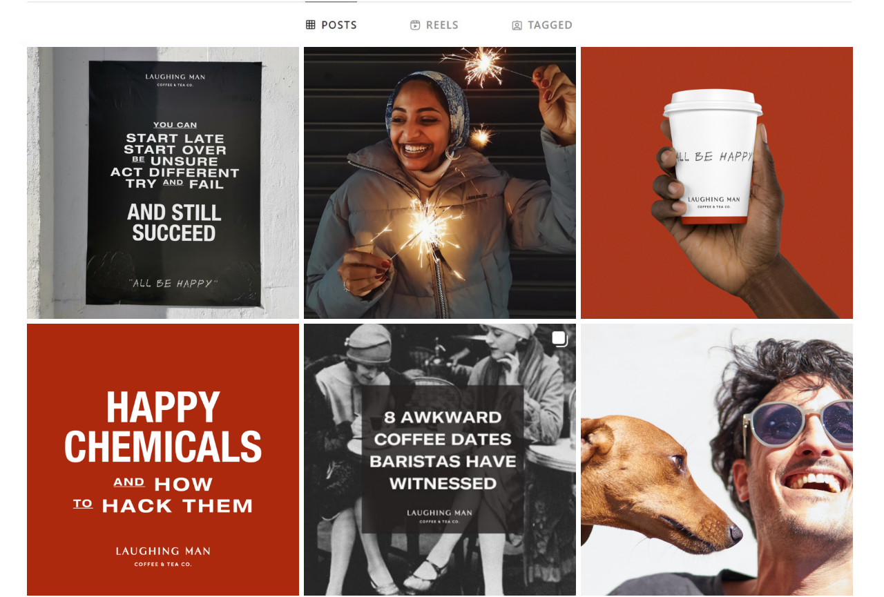
Task: Click the brown dog's nose
Action: tap(735, 533)
